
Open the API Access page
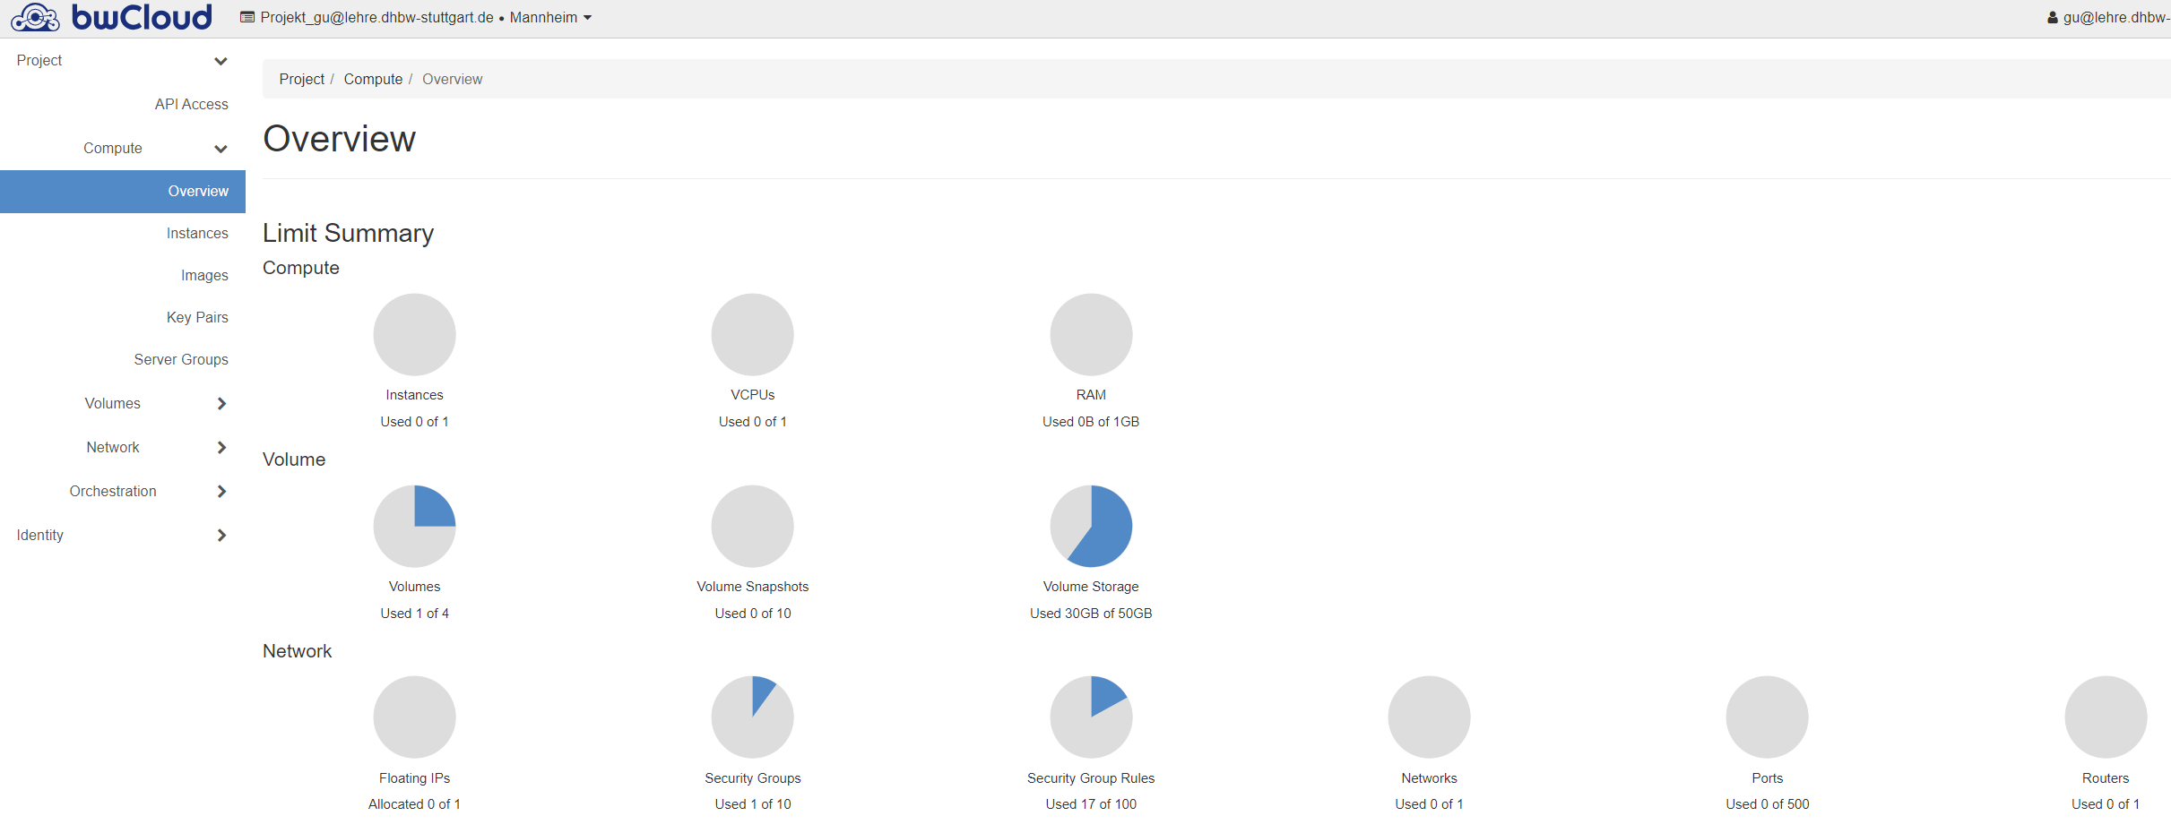pyautogui.click(x=191, y=105)
